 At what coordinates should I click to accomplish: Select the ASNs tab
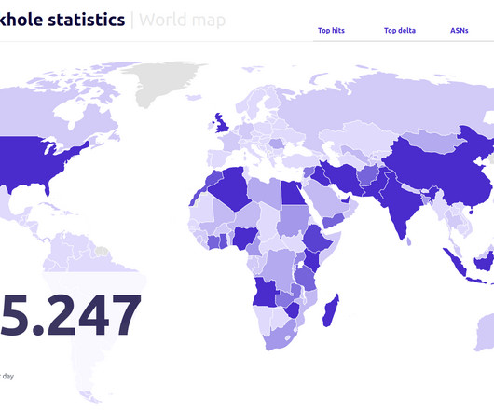pos(459,31)
